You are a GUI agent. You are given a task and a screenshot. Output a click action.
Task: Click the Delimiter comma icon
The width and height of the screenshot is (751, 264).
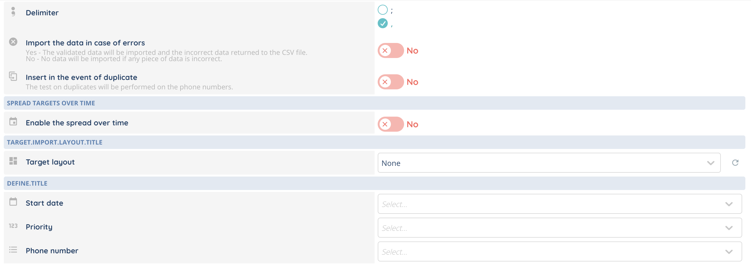tap(13, 12)
